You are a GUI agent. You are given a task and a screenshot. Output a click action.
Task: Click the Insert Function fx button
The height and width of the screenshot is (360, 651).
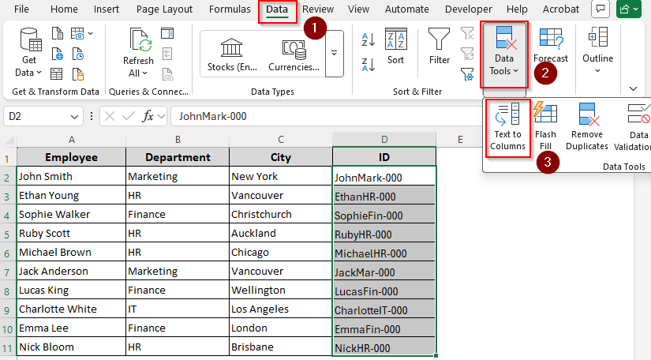[x=148, y=116]
